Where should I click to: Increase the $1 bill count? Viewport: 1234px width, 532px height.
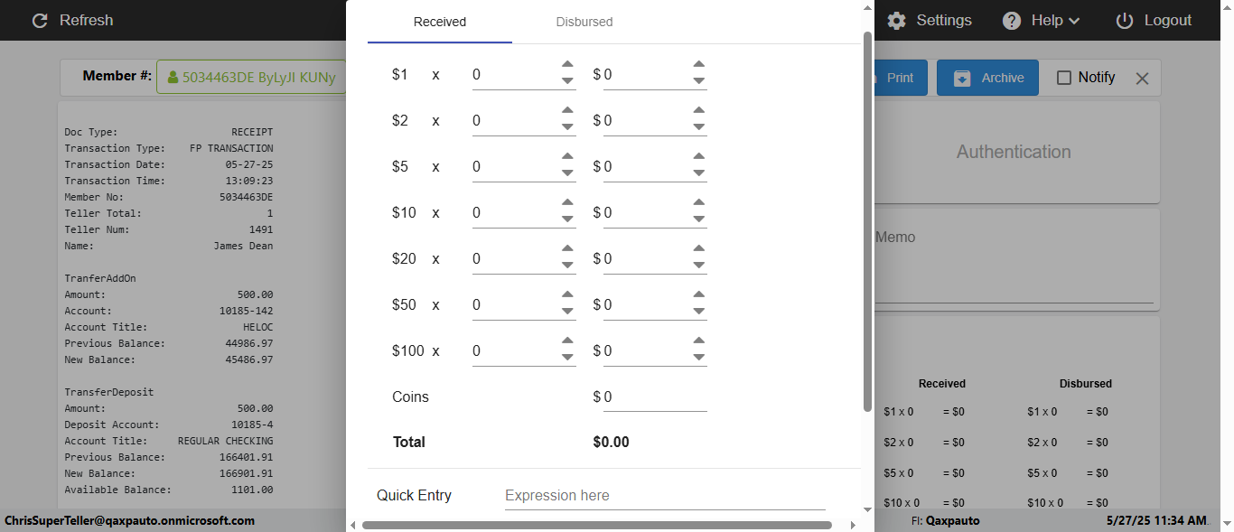coord(567,64)
